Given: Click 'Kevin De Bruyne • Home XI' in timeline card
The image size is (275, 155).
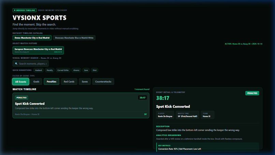Looking at the screenshot, I should [27, 114].
